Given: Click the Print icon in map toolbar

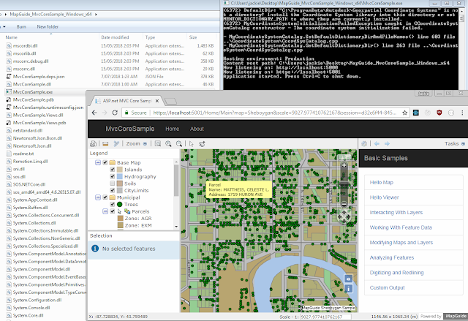Looking at the screenshot, I should coord(93,144).
